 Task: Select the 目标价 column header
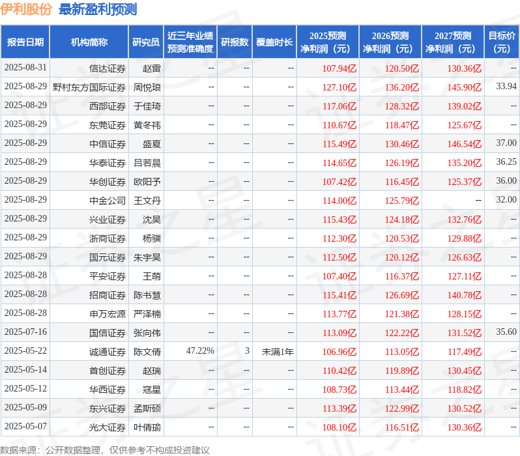tap(502, 42)
